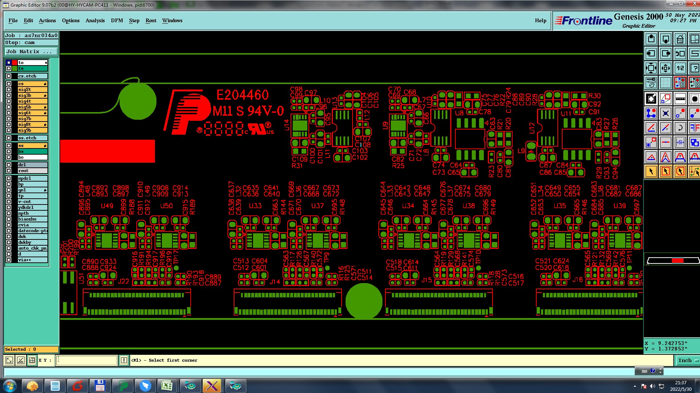
Task: Click the red color swatch of 'to' layer
Action: point(15,63)
